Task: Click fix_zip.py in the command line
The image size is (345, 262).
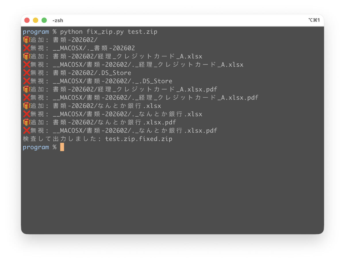Action: [x=105, y=32]
